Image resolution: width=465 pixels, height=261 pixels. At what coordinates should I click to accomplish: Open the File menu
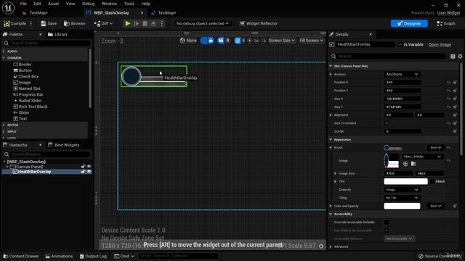(x=23, y=4)
